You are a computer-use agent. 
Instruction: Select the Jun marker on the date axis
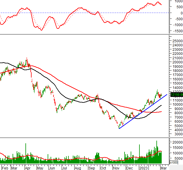click(53, 168)
